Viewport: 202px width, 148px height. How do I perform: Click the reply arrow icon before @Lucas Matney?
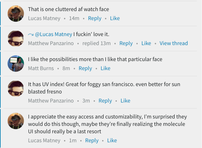coord(31,35)
